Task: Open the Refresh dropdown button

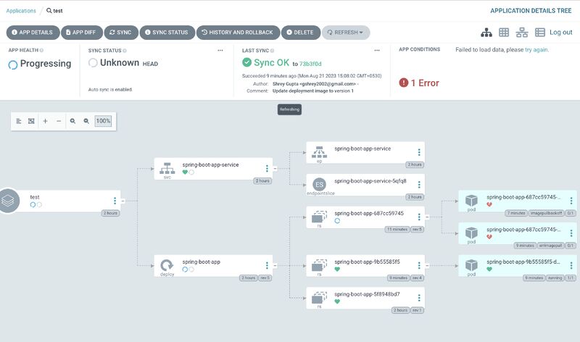Action: click(x=346, y=33)
